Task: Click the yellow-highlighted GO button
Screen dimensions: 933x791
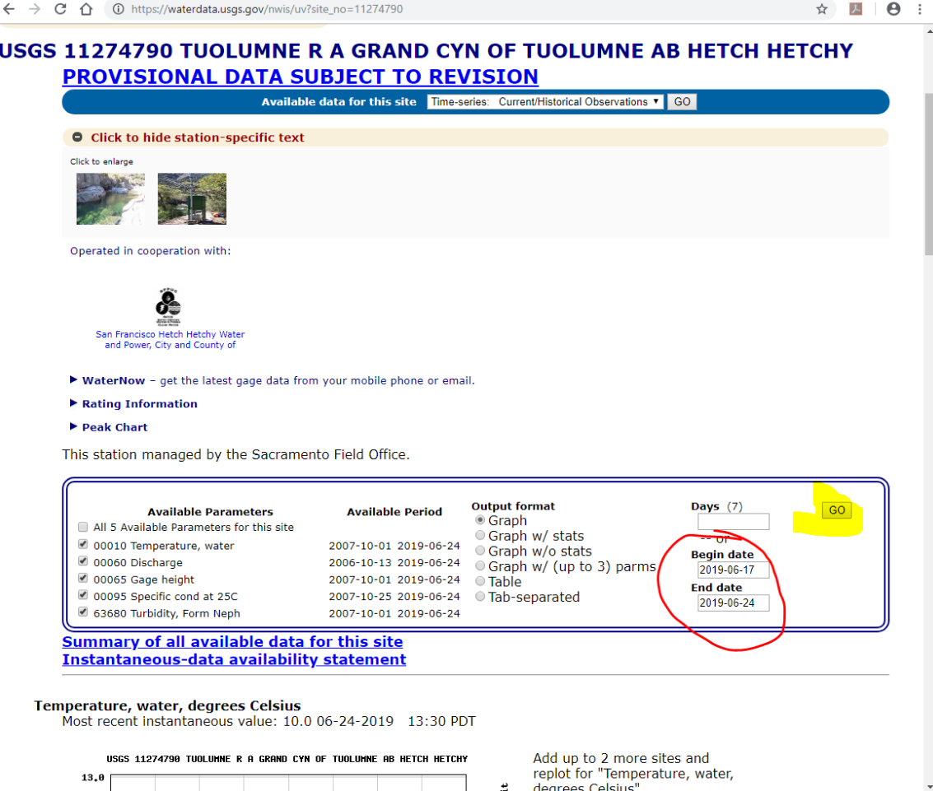Action: pos(837,510)
